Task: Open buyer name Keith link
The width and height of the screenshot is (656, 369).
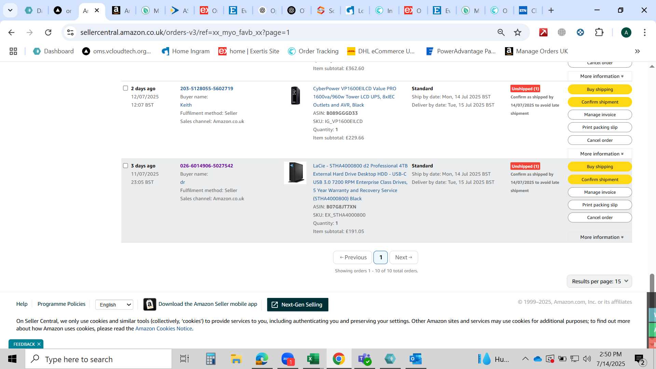Action: tap(186, 105)
